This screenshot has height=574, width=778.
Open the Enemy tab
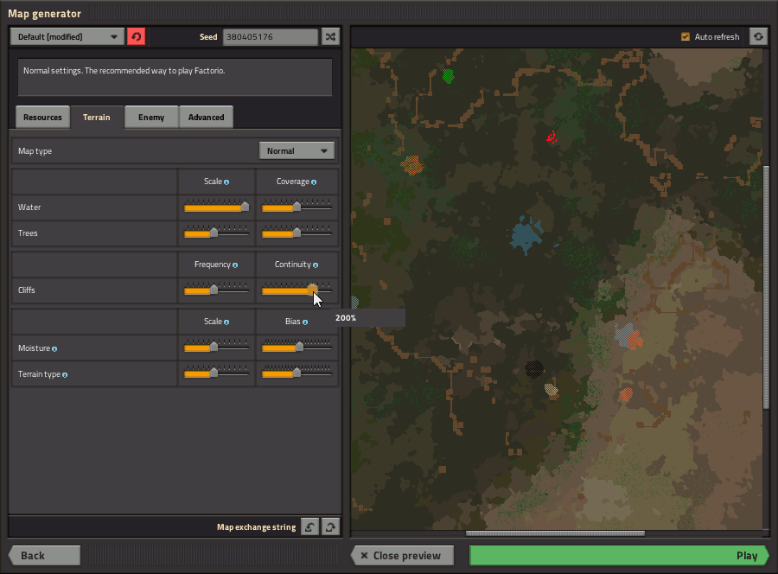pyautogui.click(x=150, y=117)
